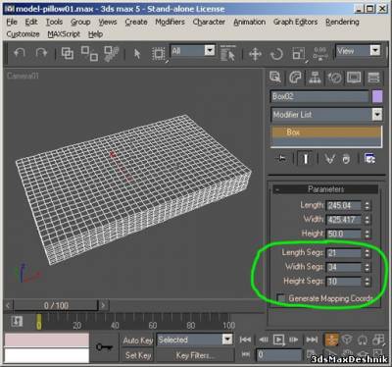The height and width of the screenshot is (367, 392).
Task: Click the Key Filters button
Action: point(195,355)
